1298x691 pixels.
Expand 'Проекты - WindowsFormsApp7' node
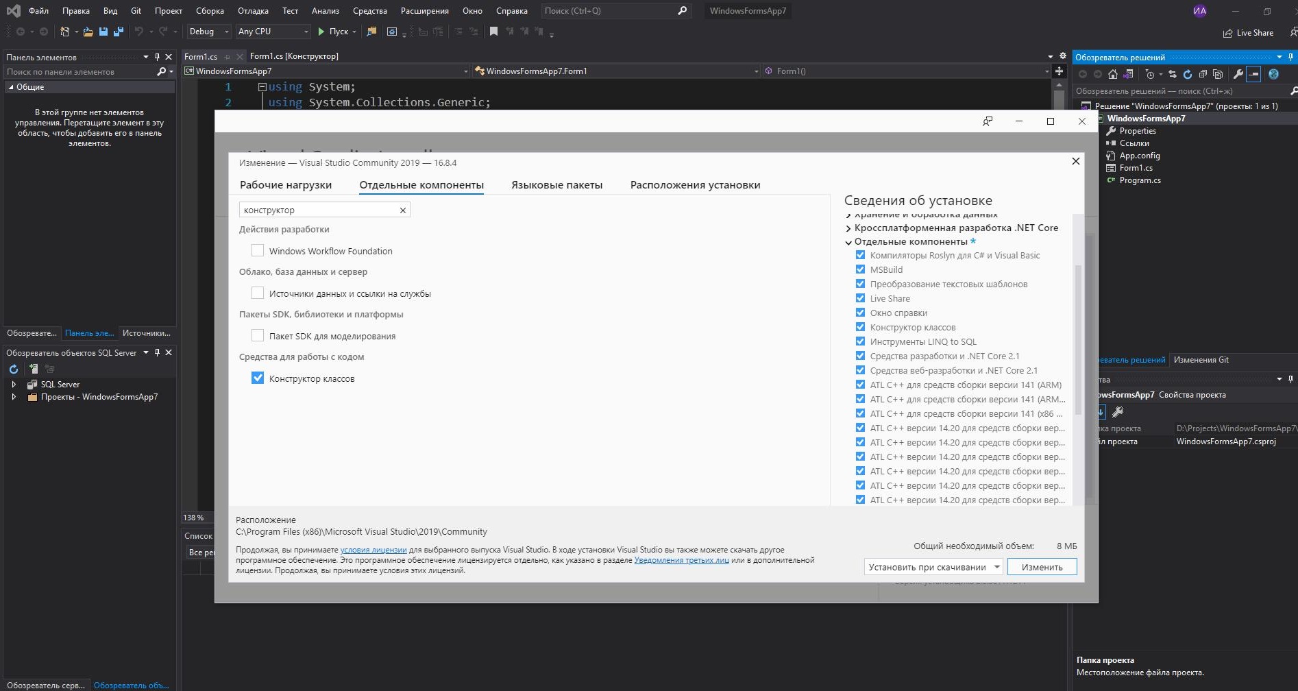[x=14, y=397]
